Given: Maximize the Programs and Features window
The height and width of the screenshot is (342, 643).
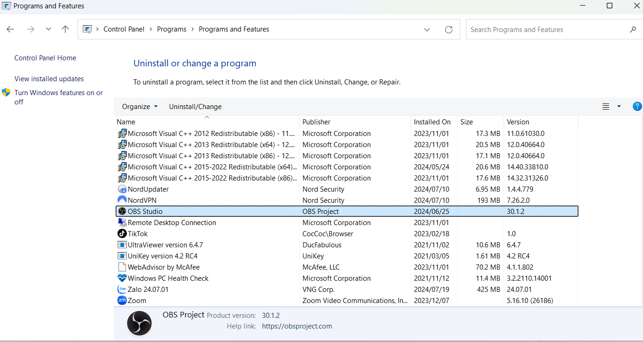Looking at the screenshot, I should click(610, 6).
